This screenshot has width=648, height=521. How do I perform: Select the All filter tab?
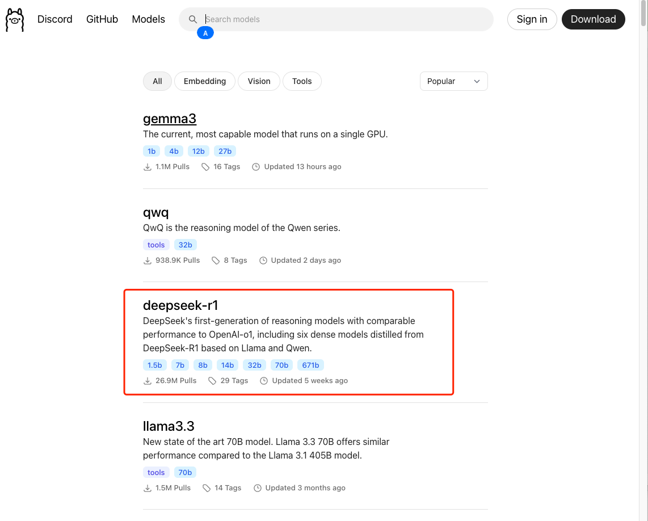[x=157, y=82]
